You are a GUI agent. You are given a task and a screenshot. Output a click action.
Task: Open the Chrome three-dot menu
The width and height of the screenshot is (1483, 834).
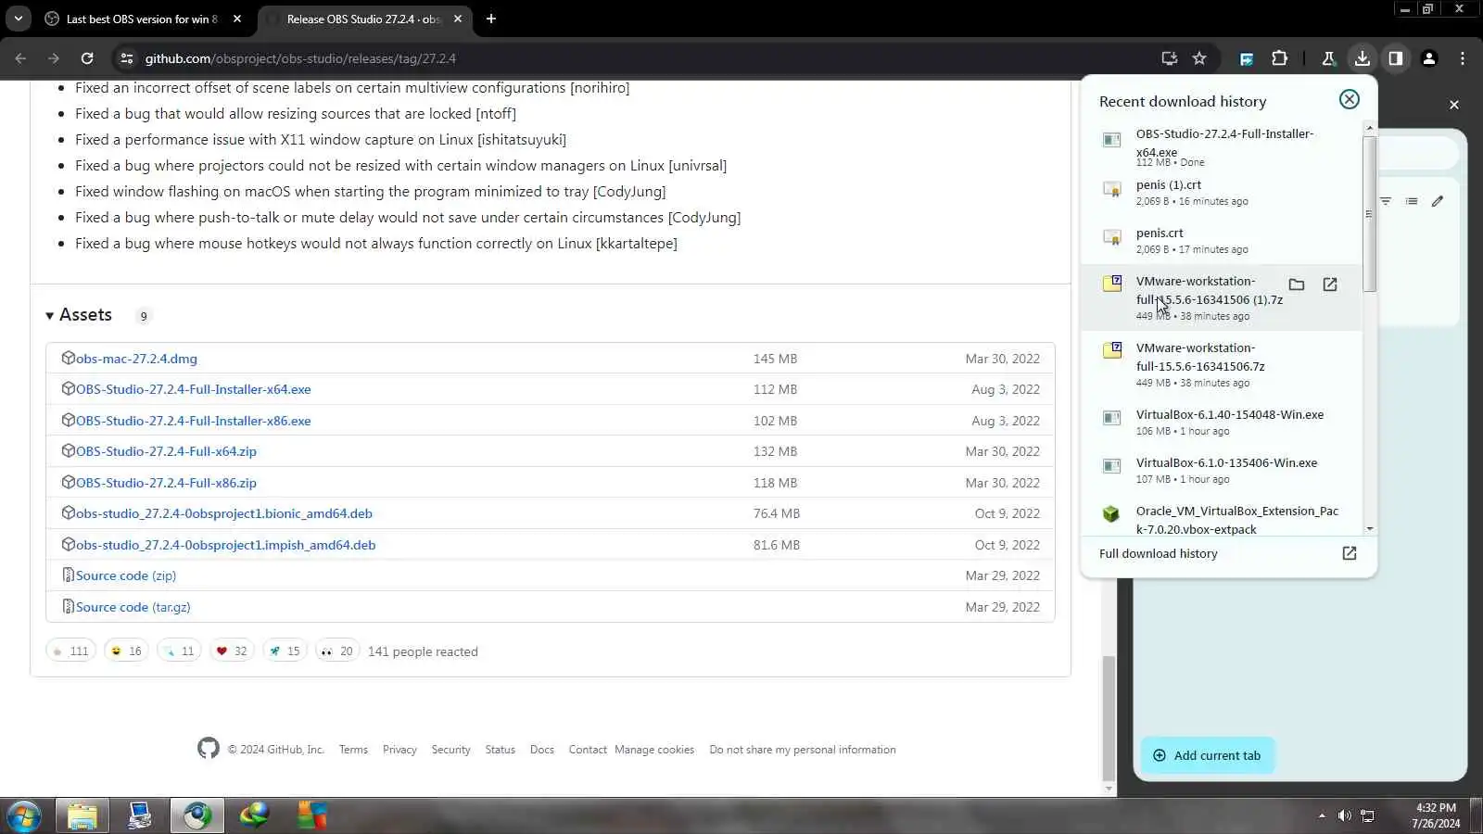[x=1463, y=58]
